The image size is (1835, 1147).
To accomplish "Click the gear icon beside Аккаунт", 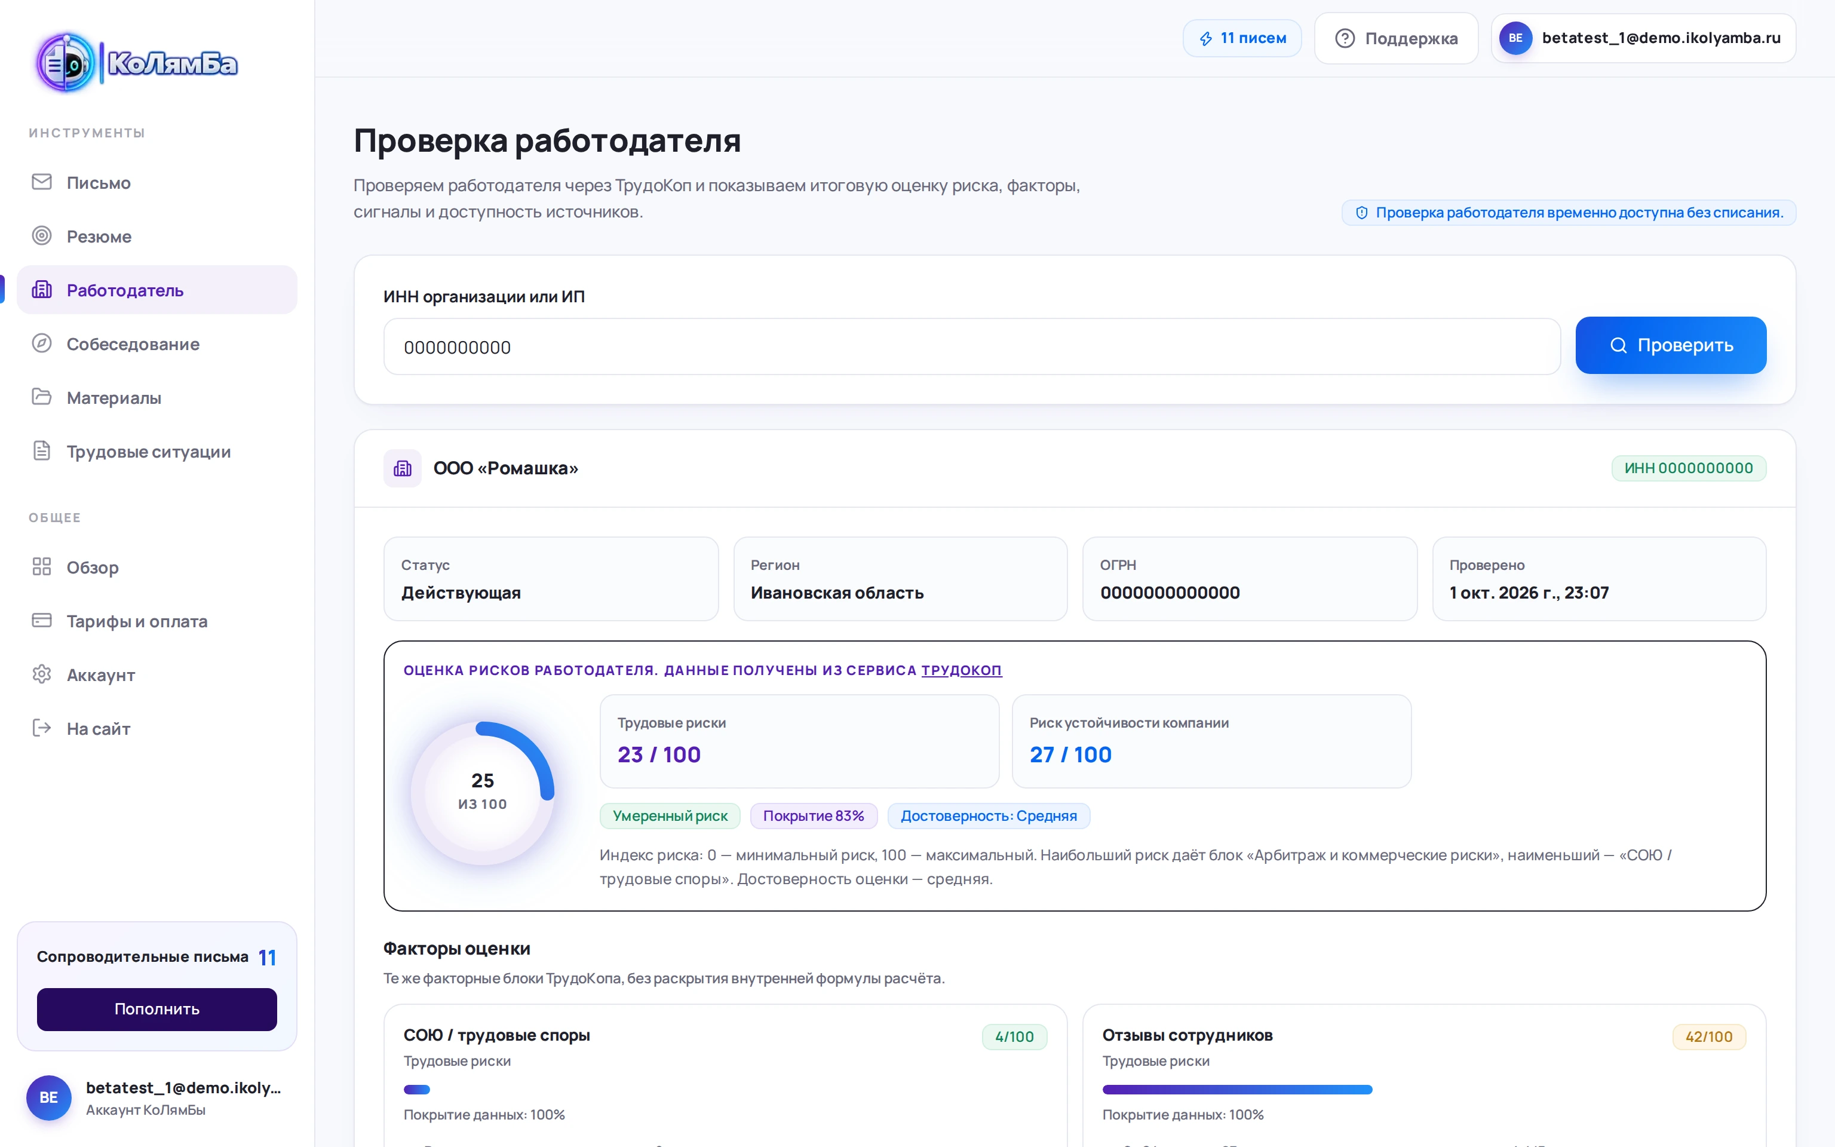I will click(42, 674).
